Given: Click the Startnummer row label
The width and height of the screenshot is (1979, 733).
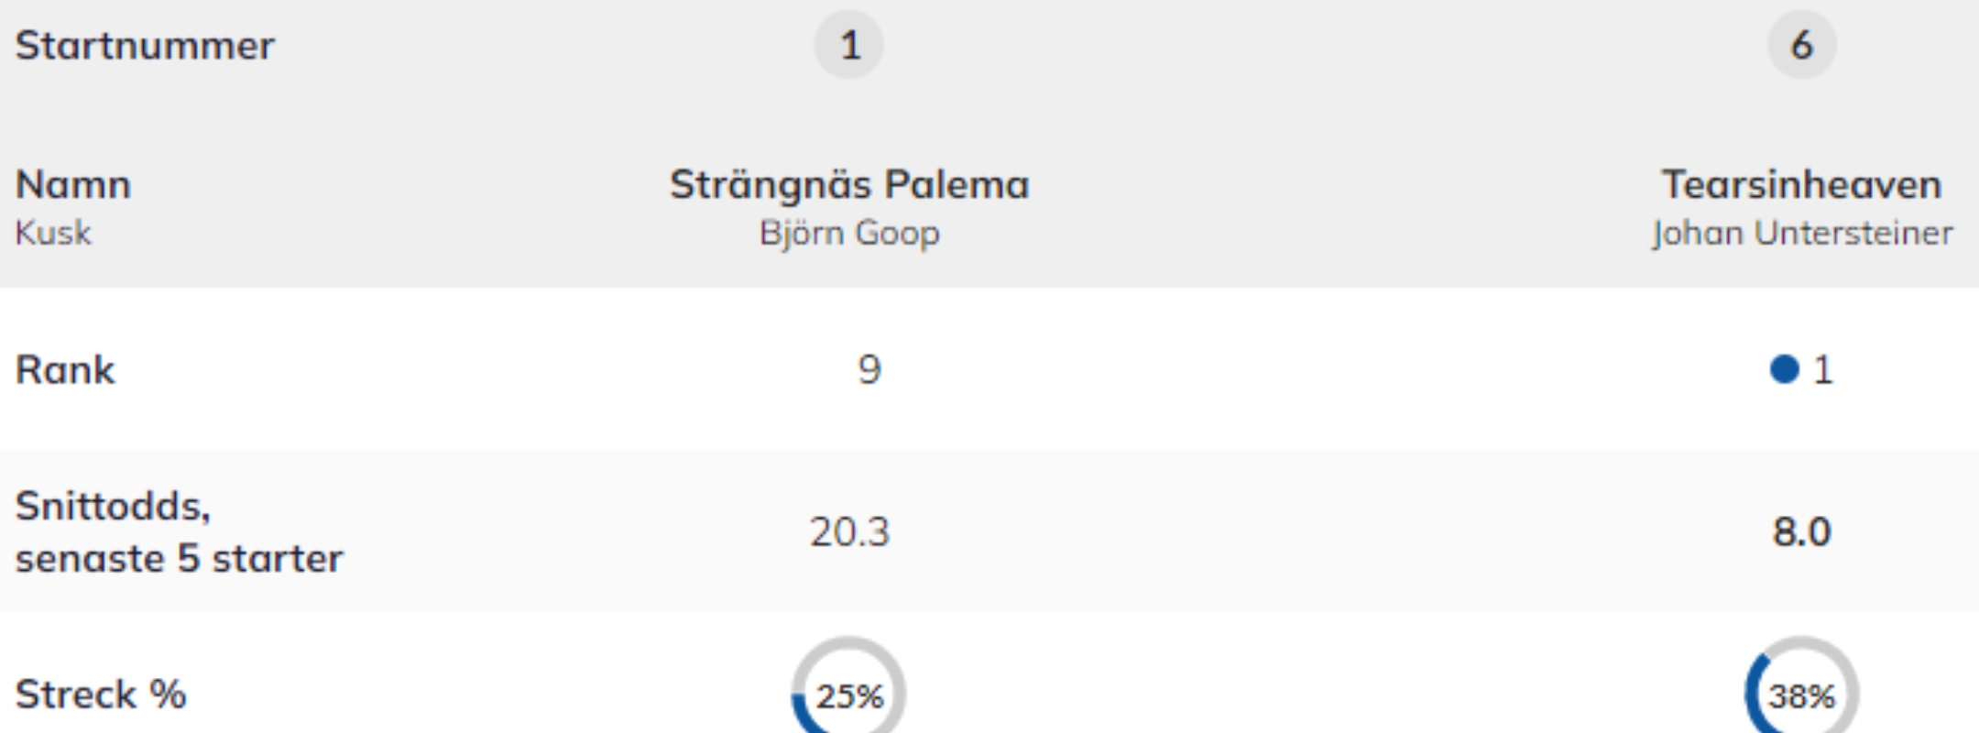Looking at the screenshot, I should pyautogui.click(x=145, y=46).
